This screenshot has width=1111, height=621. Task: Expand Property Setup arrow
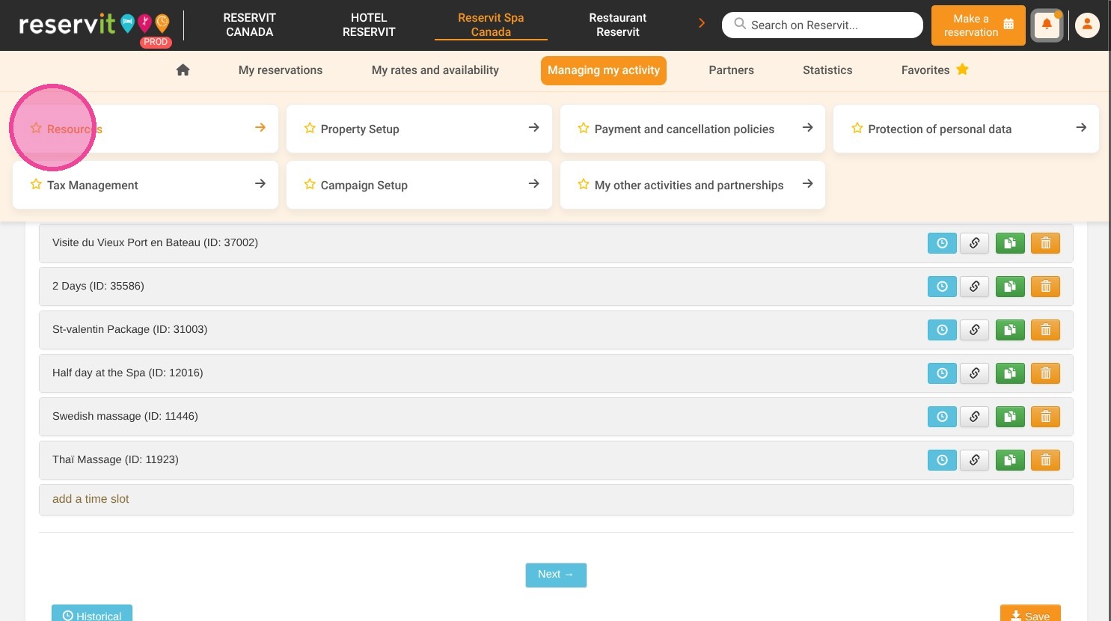(534, 128)
